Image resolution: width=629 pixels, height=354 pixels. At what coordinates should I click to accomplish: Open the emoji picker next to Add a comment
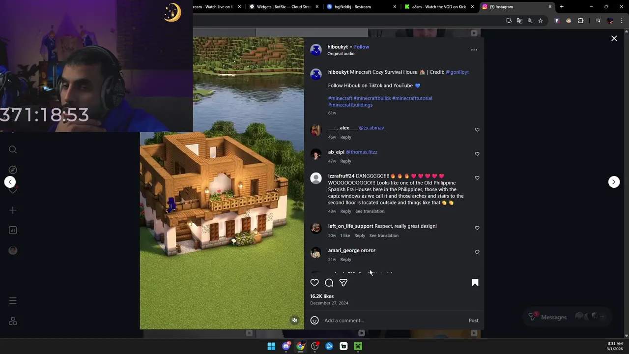314,321
